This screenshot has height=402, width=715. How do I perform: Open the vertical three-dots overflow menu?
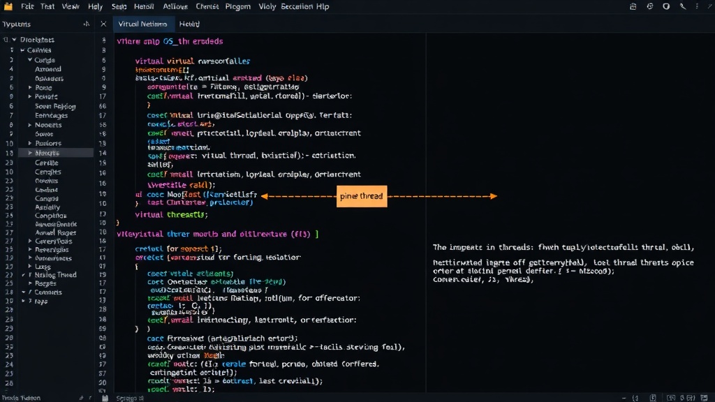click(697, 6)
